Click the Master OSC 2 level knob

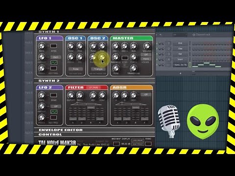click(124, 46)
